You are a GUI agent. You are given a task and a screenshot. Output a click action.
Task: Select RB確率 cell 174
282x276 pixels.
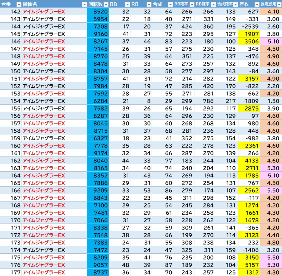205,190
